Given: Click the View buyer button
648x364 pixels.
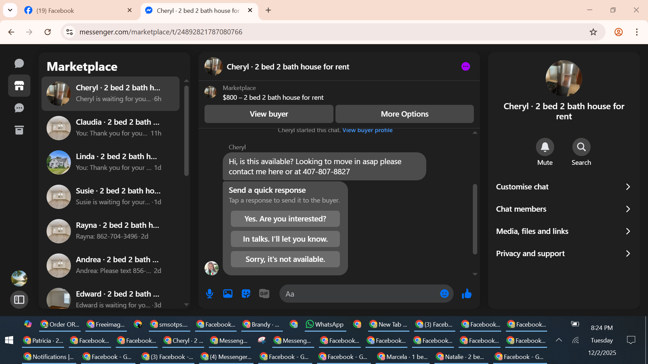Looking at the screenshot, I should click(x=269, y=114).
